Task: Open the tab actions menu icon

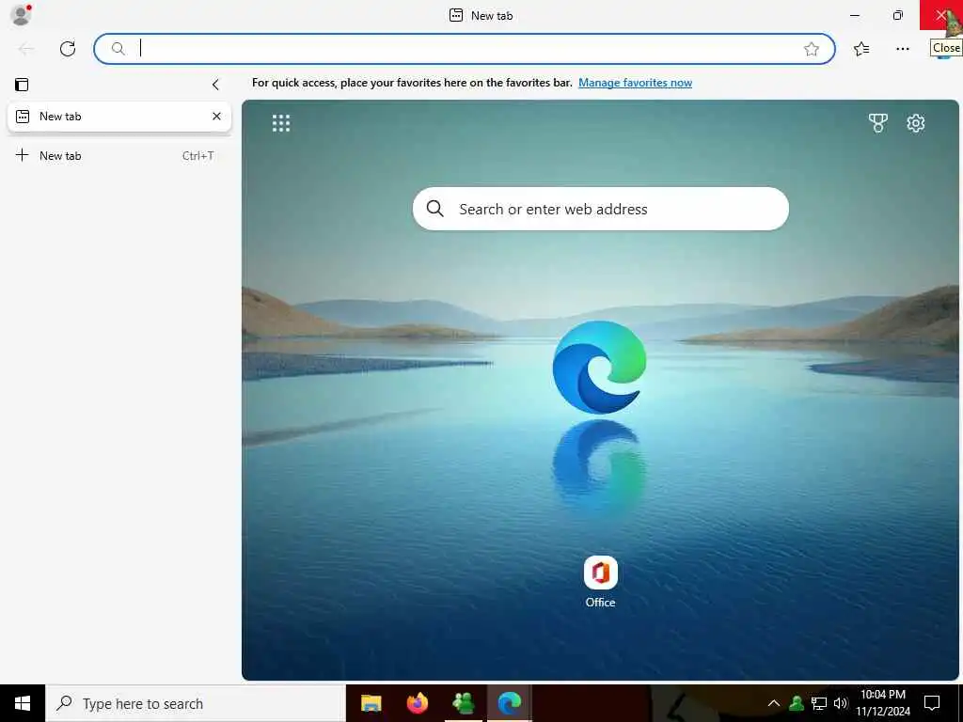Action: (23, 84)
